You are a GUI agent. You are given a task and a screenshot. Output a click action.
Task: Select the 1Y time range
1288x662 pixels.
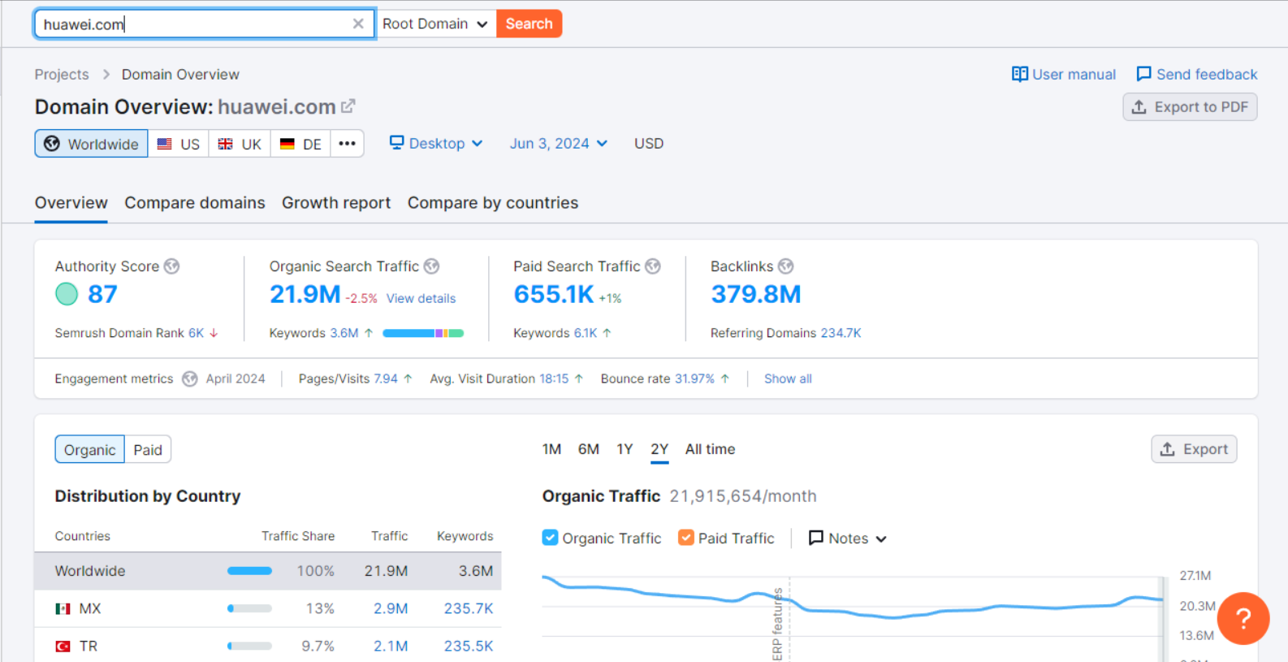(x=625, y=449)
